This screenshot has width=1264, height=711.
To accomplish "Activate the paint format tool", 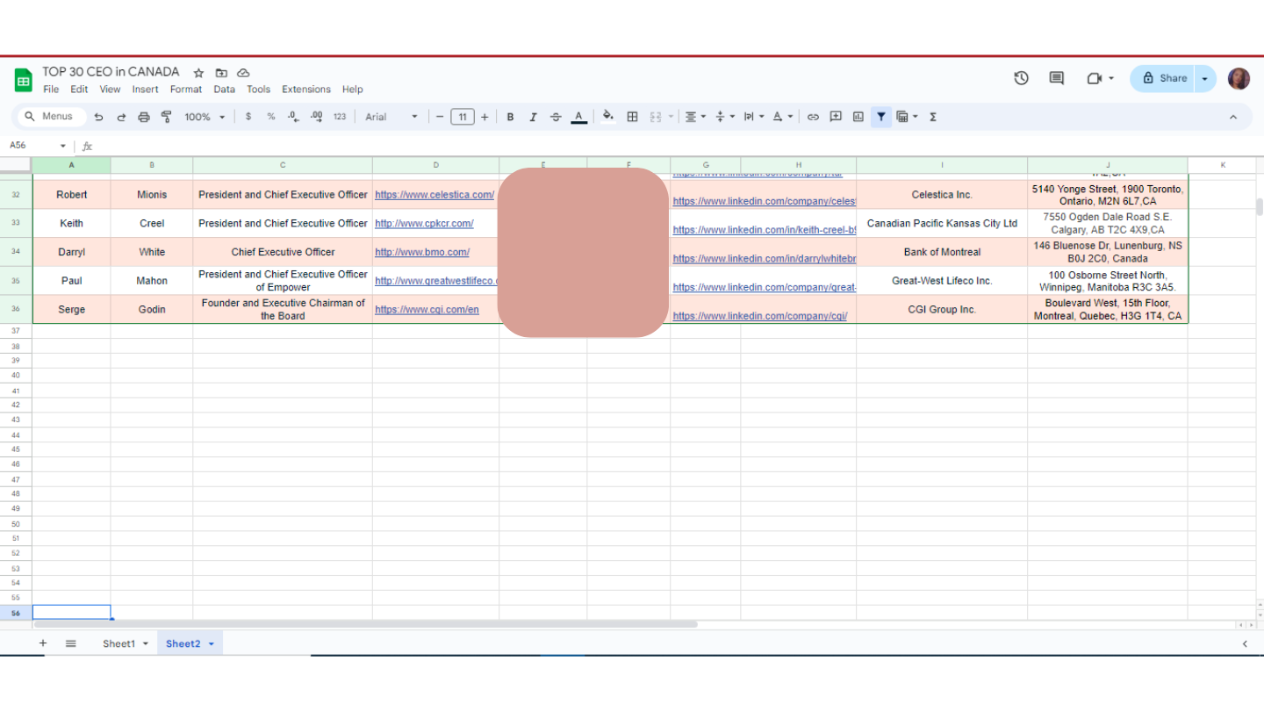I will coord(167,117).
